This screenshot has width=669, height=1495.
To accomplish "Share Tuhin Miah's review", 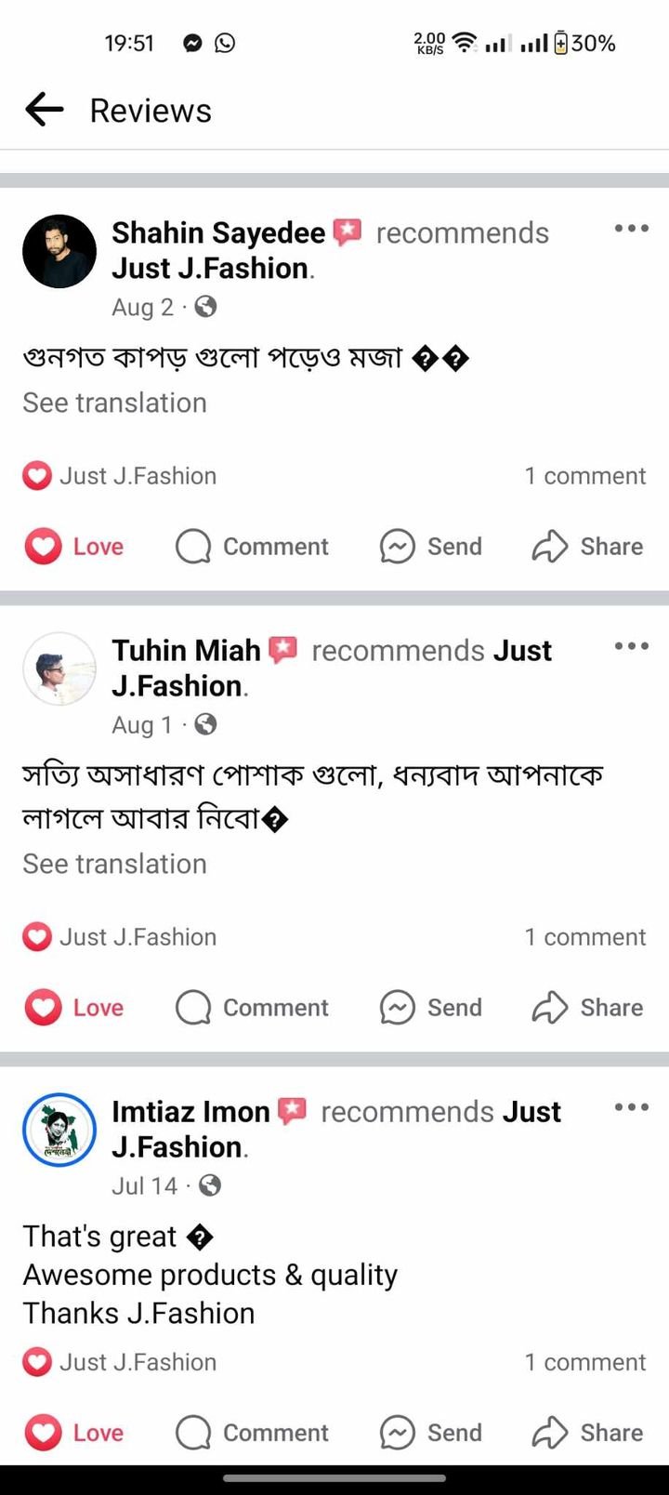I will tap(587, 1008).
